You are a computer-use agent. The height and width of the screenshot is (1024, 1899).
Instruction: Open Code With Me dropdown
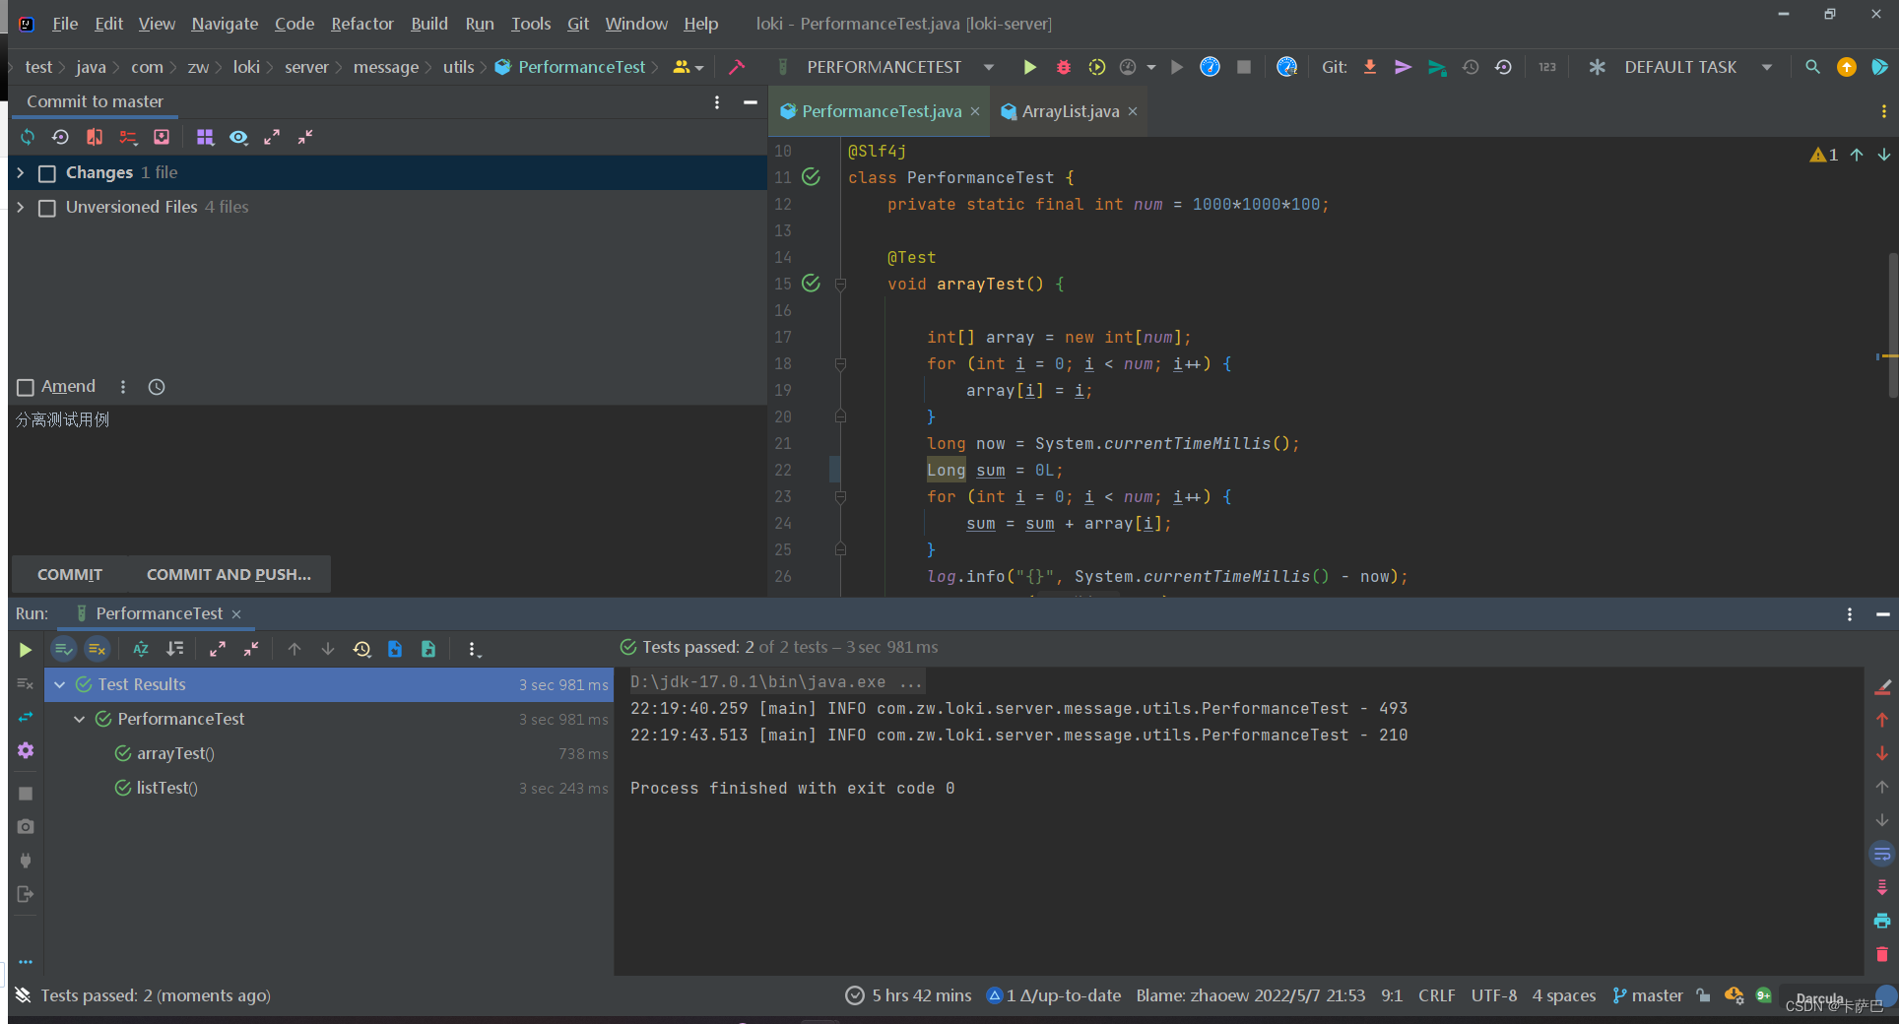(688, 67)
